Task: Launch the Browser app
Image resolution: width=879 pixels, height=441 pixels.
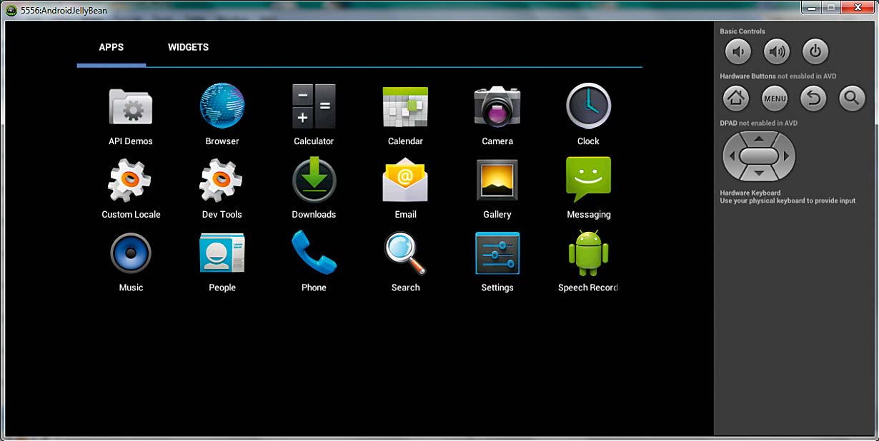Action: [x=222, y=116]
